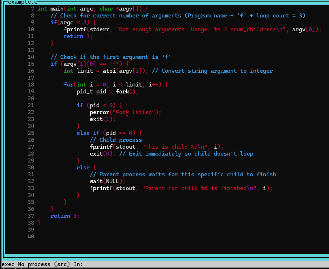Click the 'else {' on line 30
The height and width of the screenshot is (269, 329).
tap(86, 168)
